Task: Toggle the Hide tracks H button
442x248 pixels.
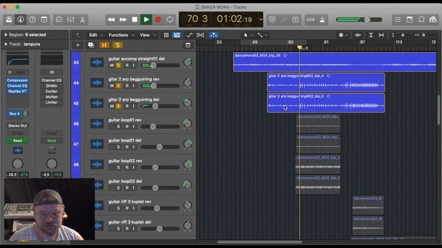Action: point(104,45)
